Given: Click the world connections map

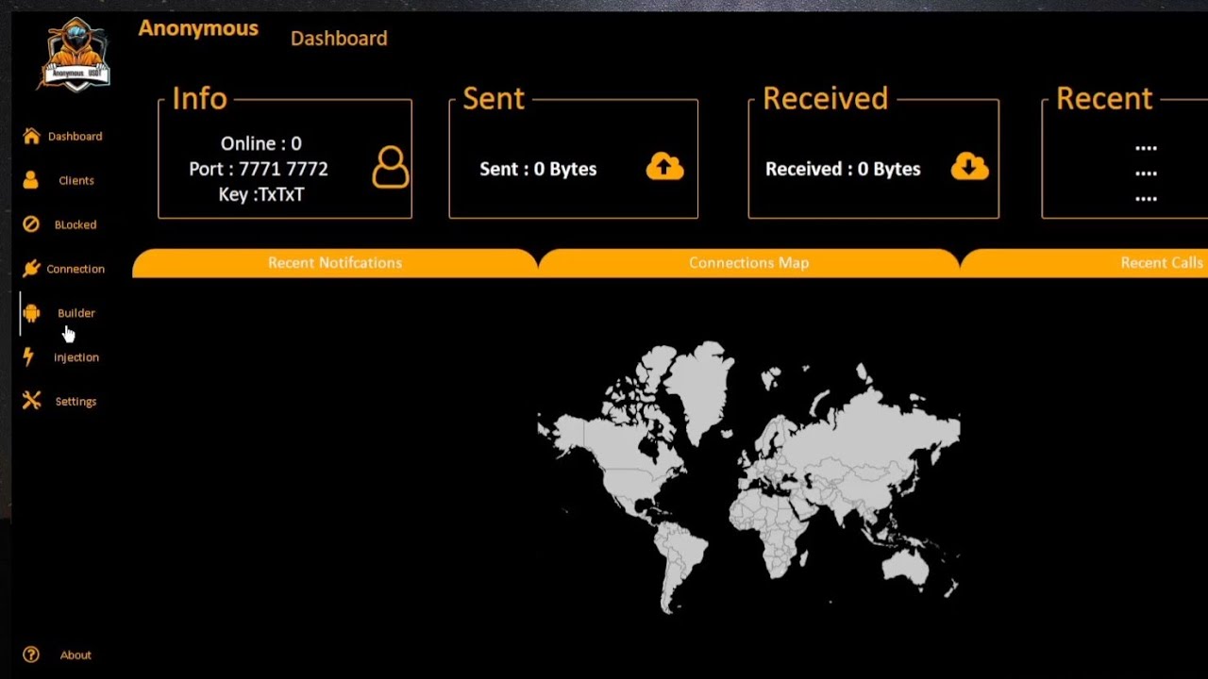Looking at the screenshot, I should [748, 476].
